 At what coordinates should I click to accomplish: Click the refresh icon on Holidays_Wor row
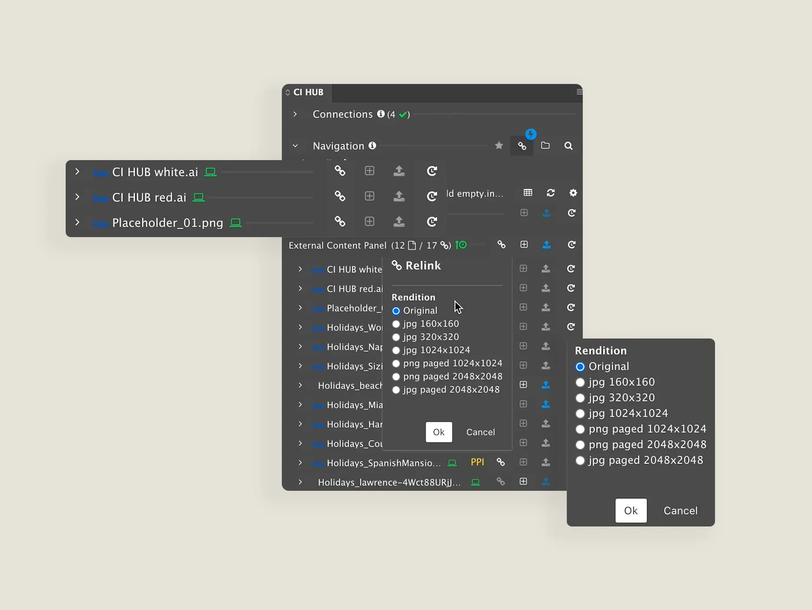(571, 327)
